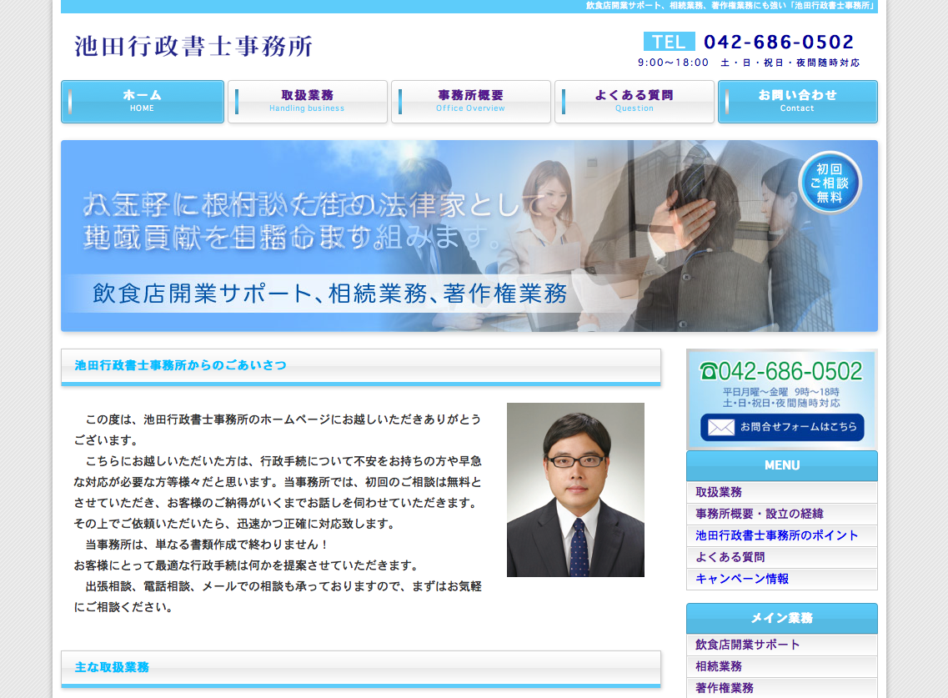Click the MENU header bar in the sidebar
Image resolution: width=948 pixels, height=698 pixels.
781,465
